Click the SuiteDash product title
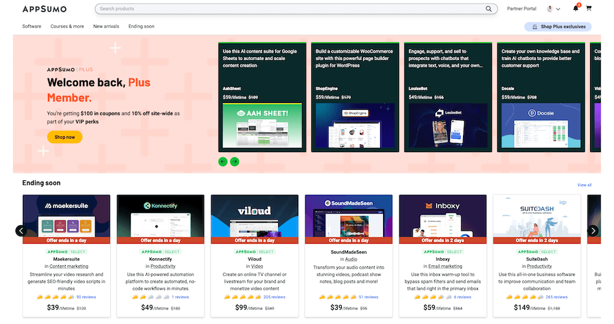Screen dimensions: 614x324 (537, 259)
